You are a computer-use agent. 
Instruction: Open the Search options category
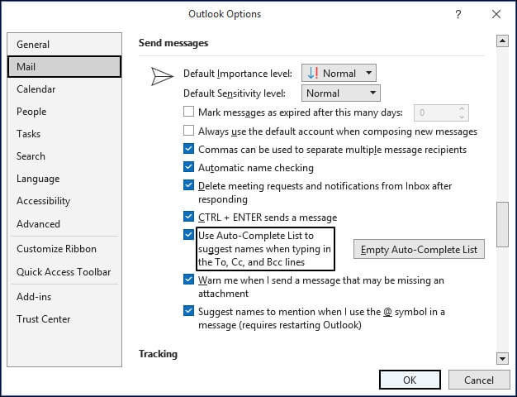coord(64,156)
